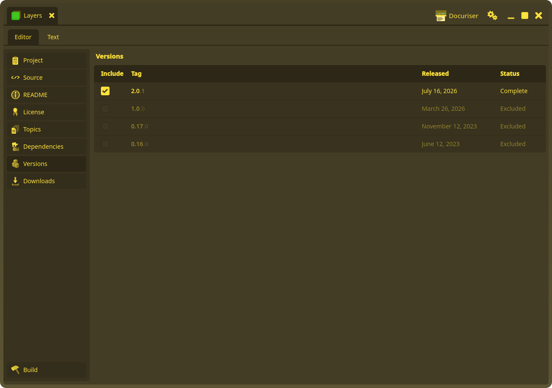Image resolution: width=552 pixels, height=388 pixels.
Task: Click the March 26, 2026 date
Action: pyautogui.click(x=443, y=109)
